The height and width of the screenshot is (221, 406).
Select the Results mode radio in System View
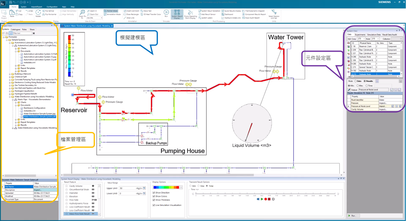(x=364, y=81)
